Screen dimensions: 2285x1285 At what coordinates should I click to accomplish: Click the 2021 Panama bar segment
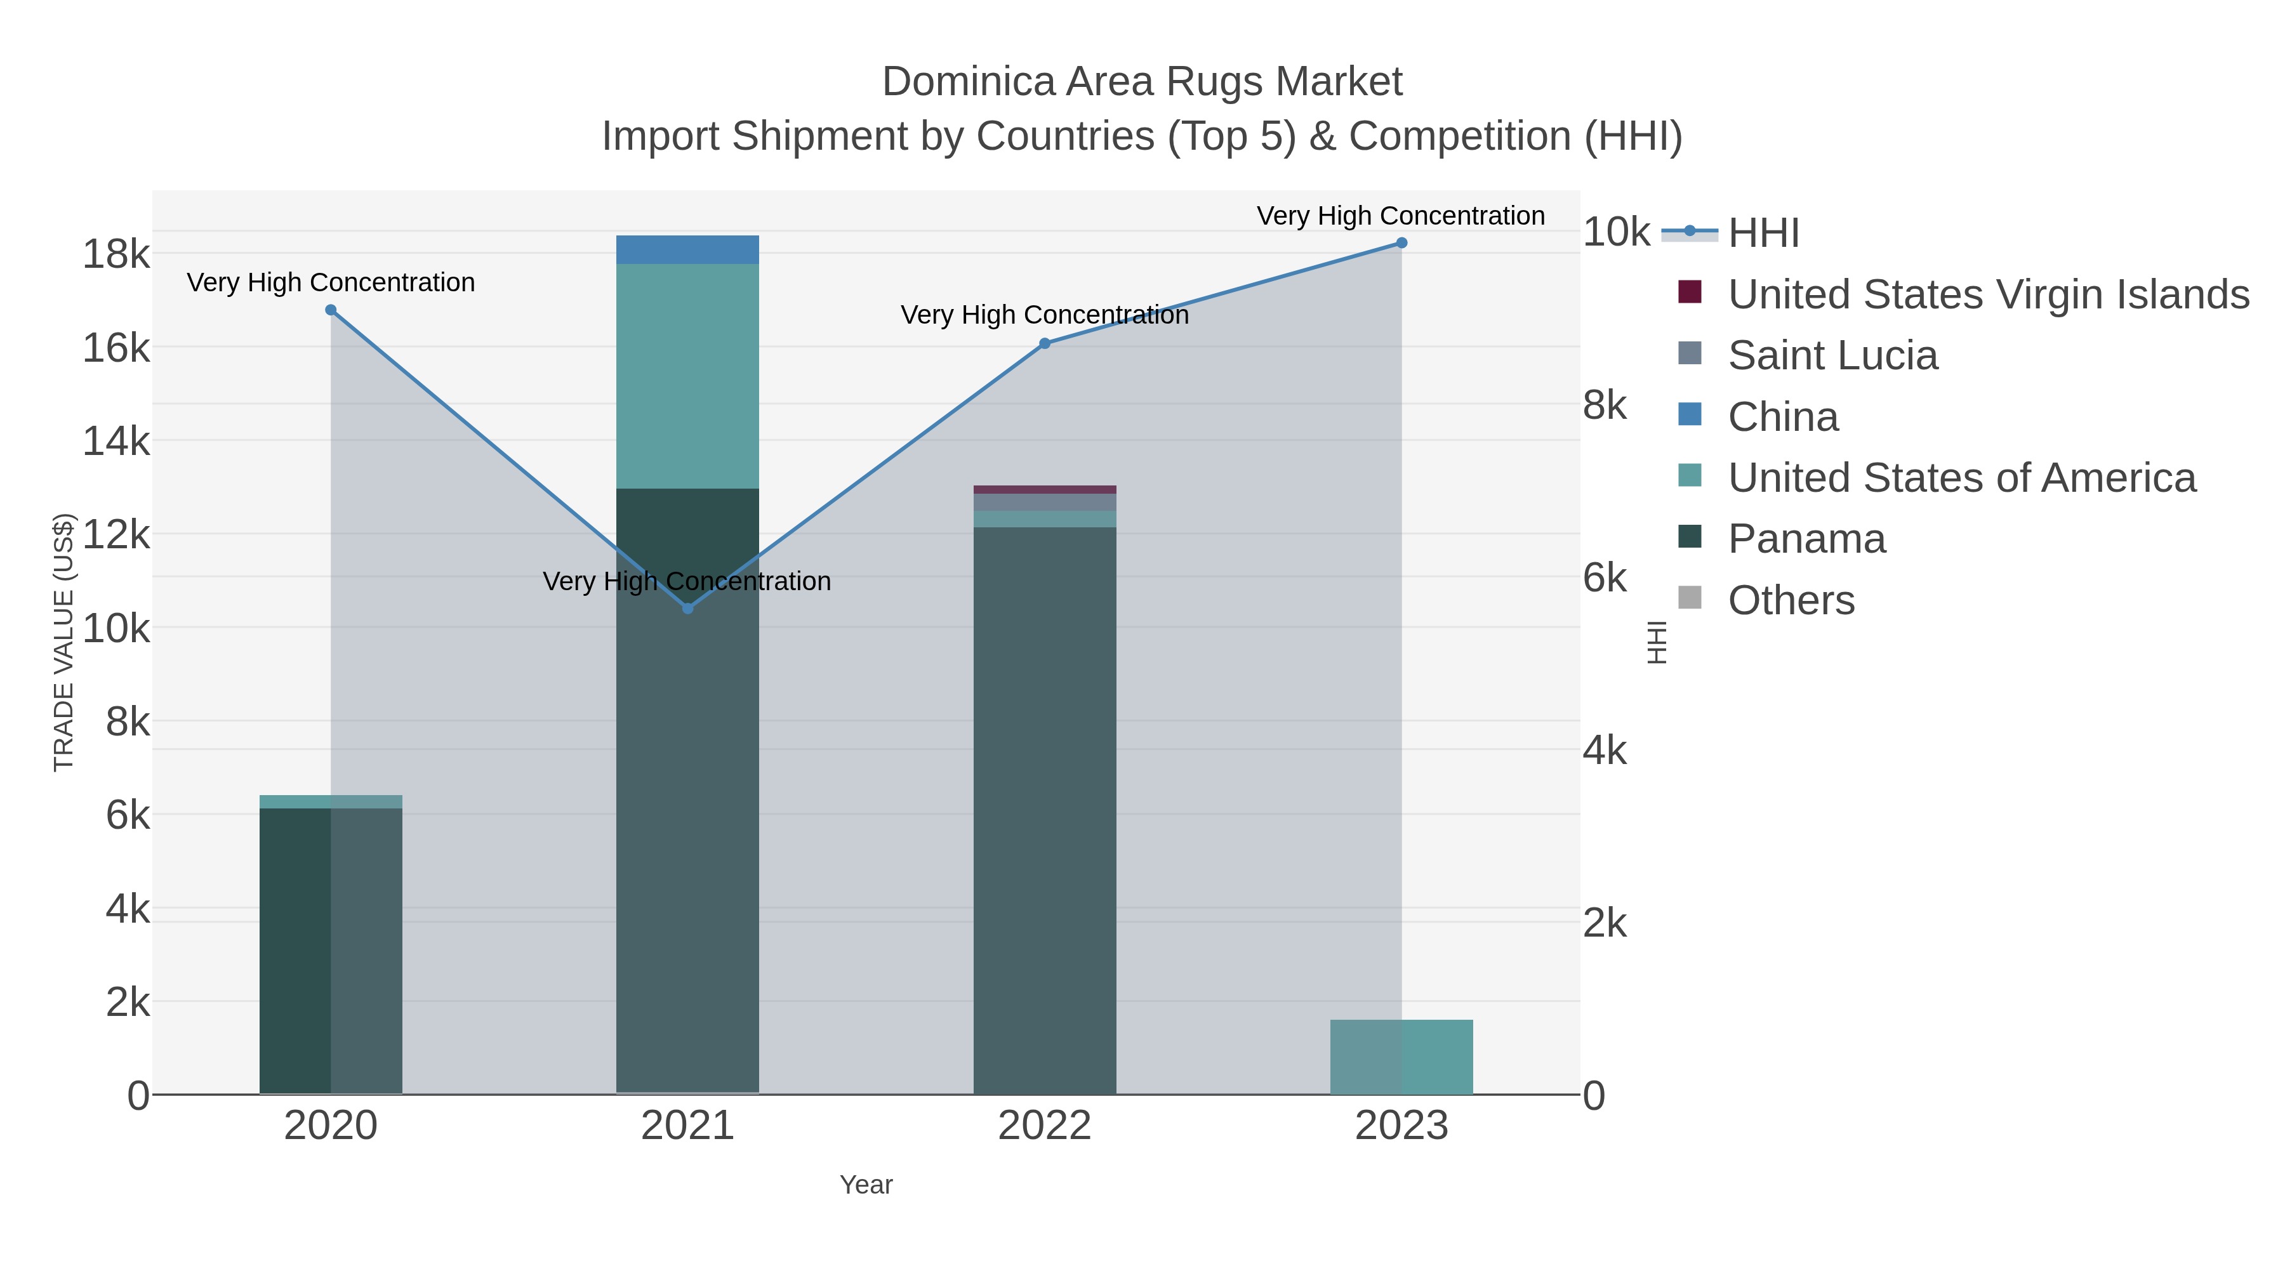pos(687,790)
